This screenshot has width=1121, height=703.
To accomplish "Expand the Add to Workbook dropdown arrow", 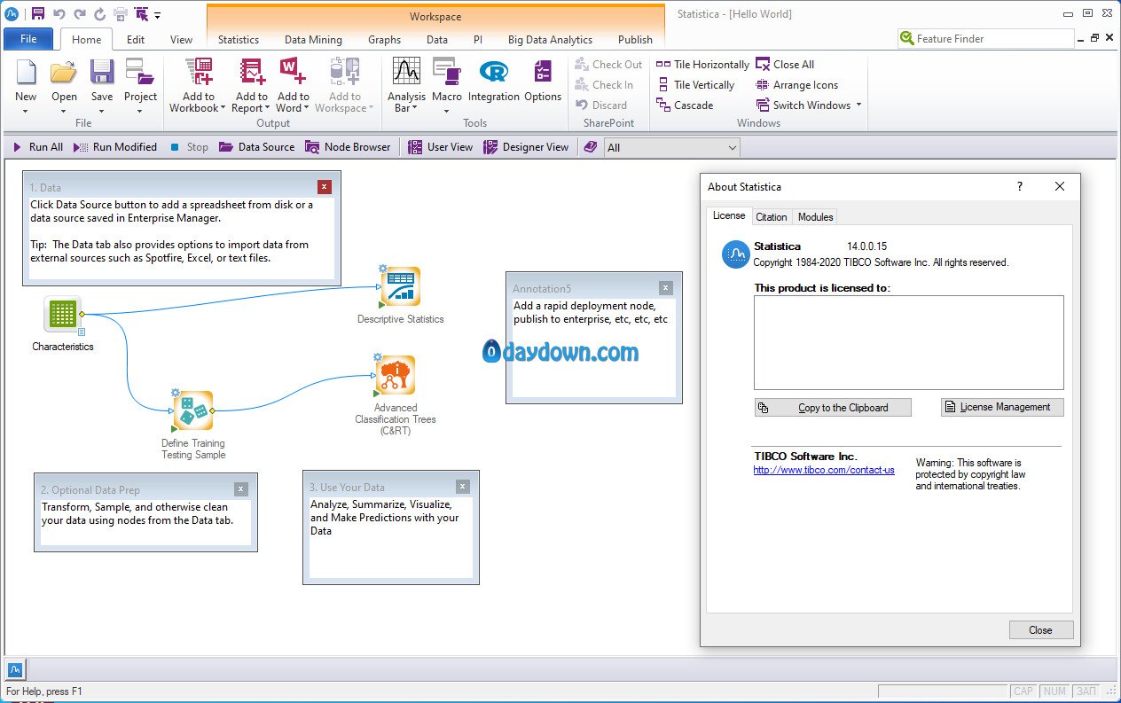I will click(x=224, y=109).
